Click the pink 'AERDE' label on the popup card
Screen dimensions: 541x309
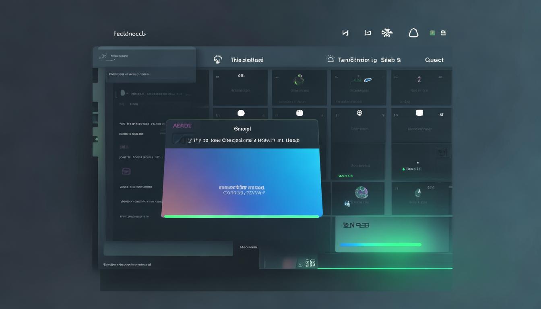pos(182,126)
